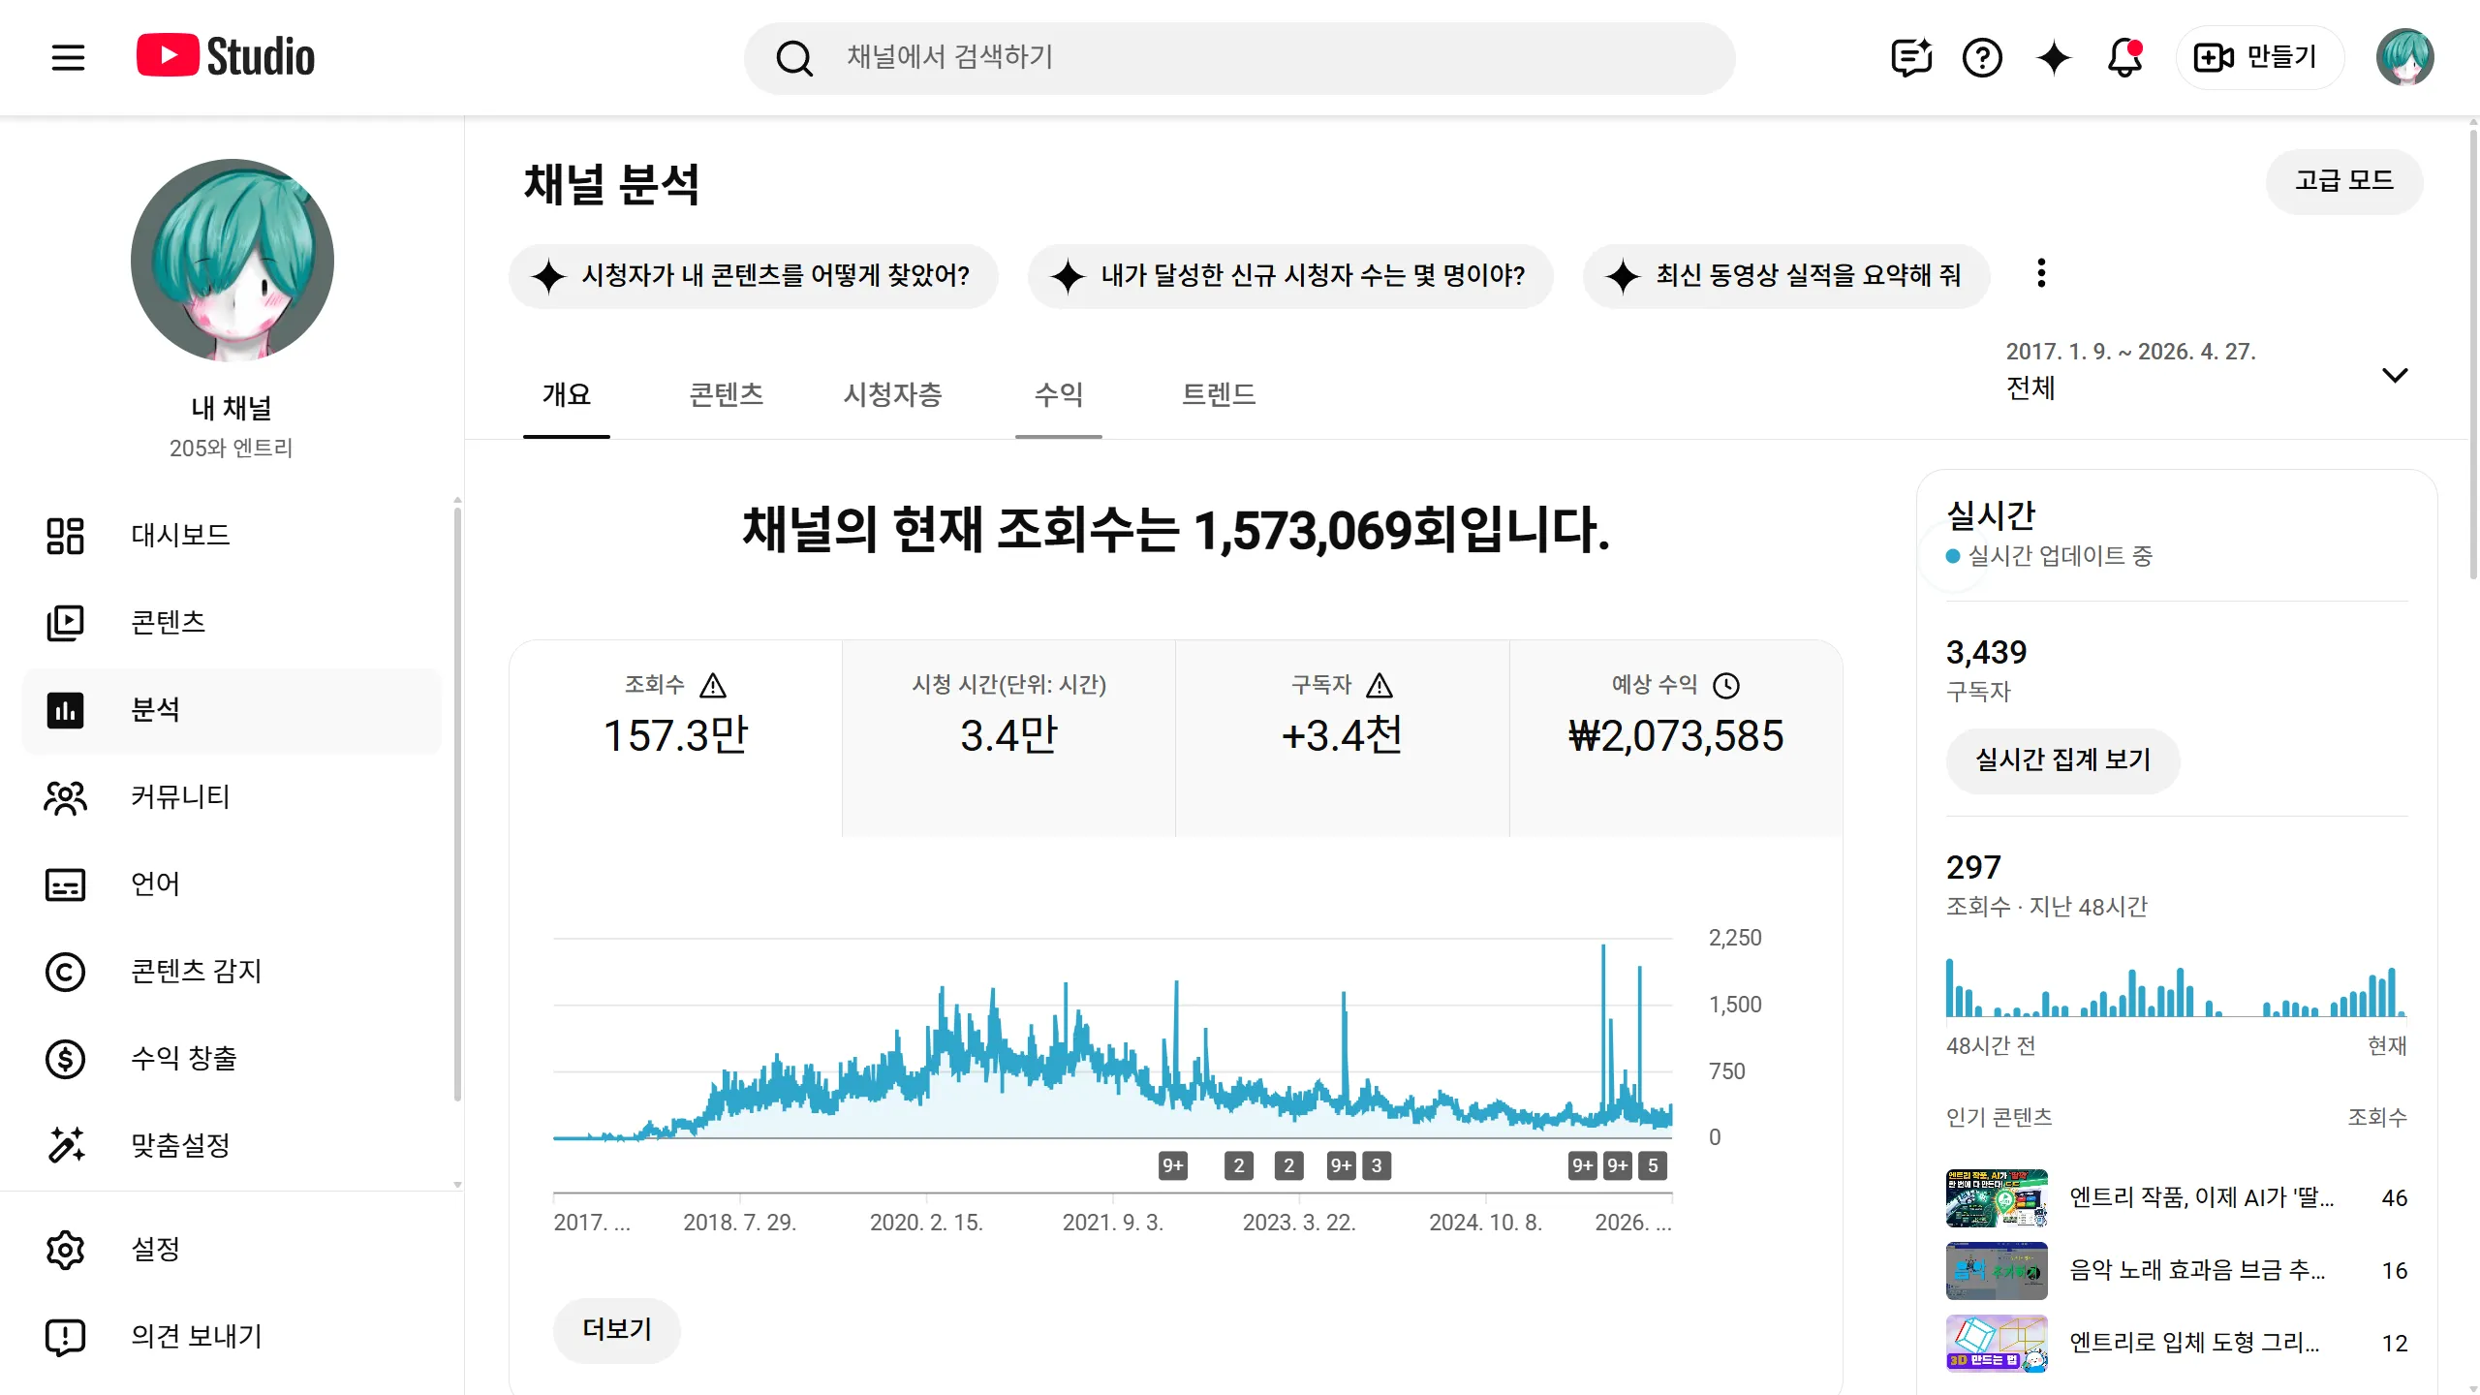Switch to the 콘텐츠 analytics tab
Screen dimensions: 2480x1395
727,395
